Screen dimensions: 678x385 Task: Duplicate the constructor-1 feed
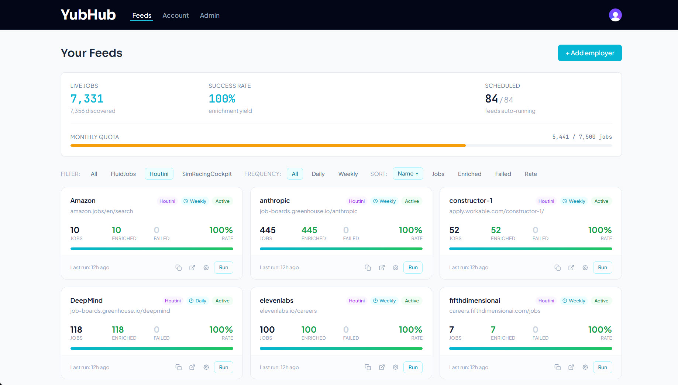point(558,267)
